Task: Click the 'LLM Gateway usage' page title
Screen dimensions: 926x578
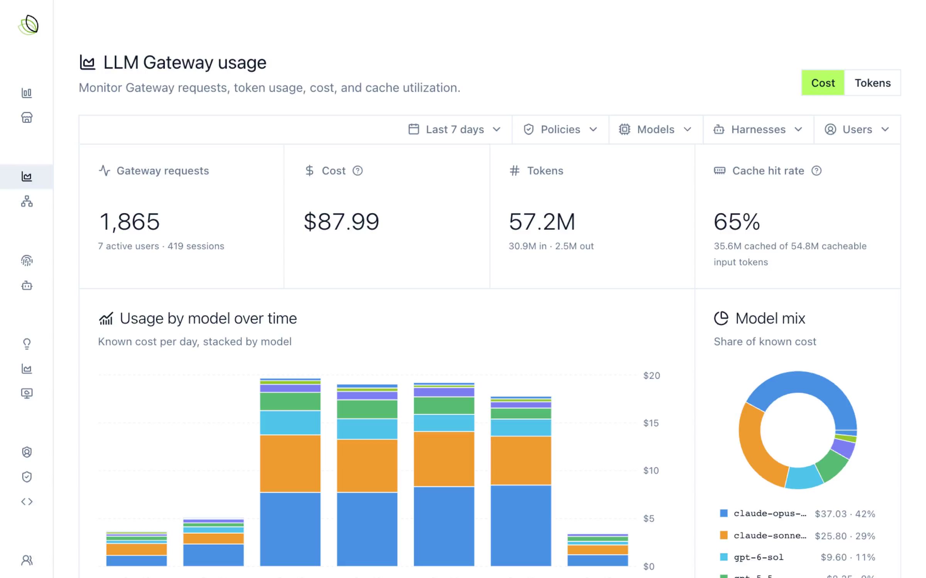Action: pos(185,62)
